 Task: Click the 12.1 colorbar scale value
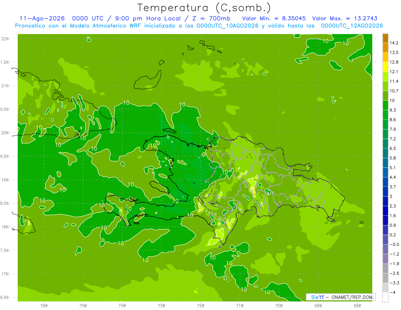(394, 72)
